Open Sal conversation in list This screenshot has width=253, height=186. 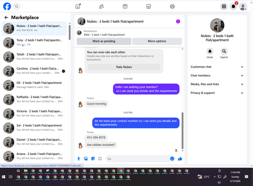click(x=34, y=128)
